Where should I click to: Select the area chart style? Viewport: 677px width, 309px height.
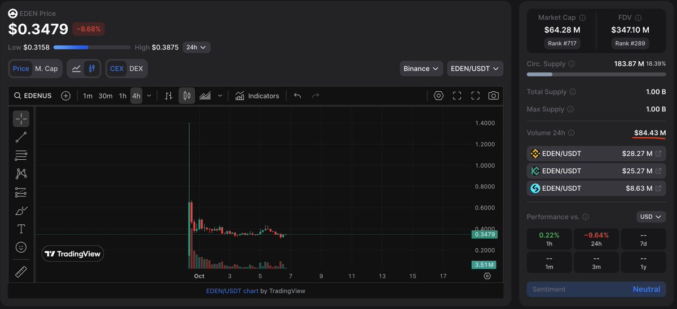coord(205,96)
